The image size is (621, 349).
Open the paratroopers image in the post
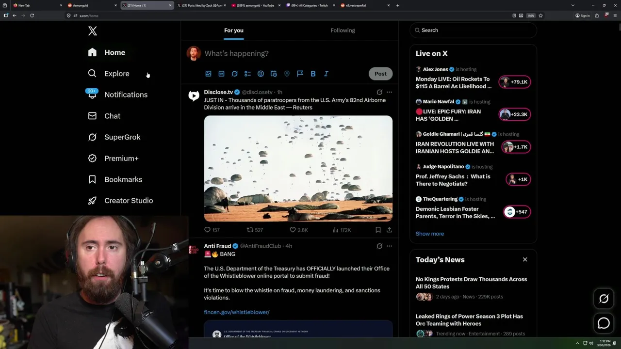tap(298, 168)
